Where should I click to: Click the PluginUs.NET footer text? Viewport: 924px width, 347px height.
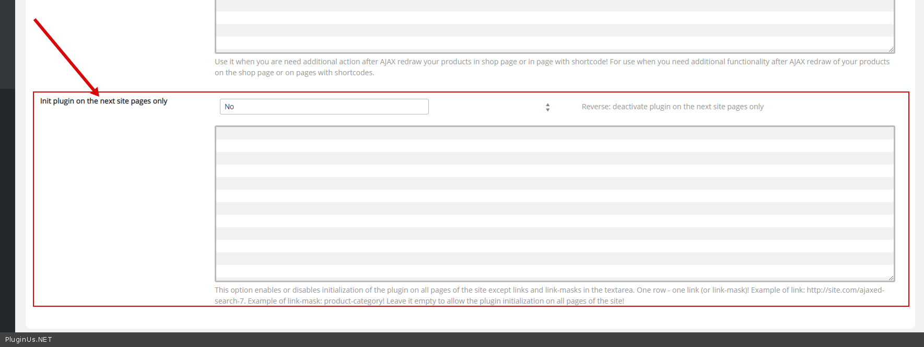click(29, 340)
